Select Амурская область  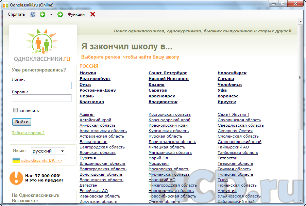click(98, 126)
